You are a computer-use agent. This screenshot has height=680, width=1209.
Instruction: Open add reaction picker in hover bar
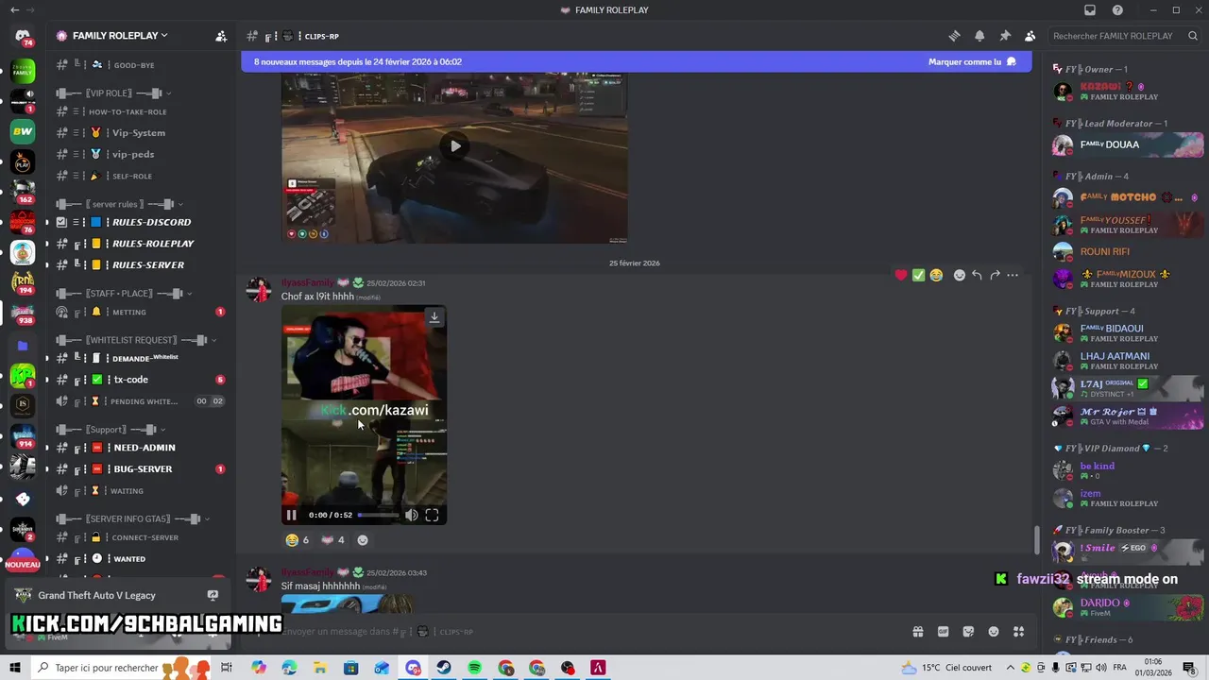[x=960, y=275]
